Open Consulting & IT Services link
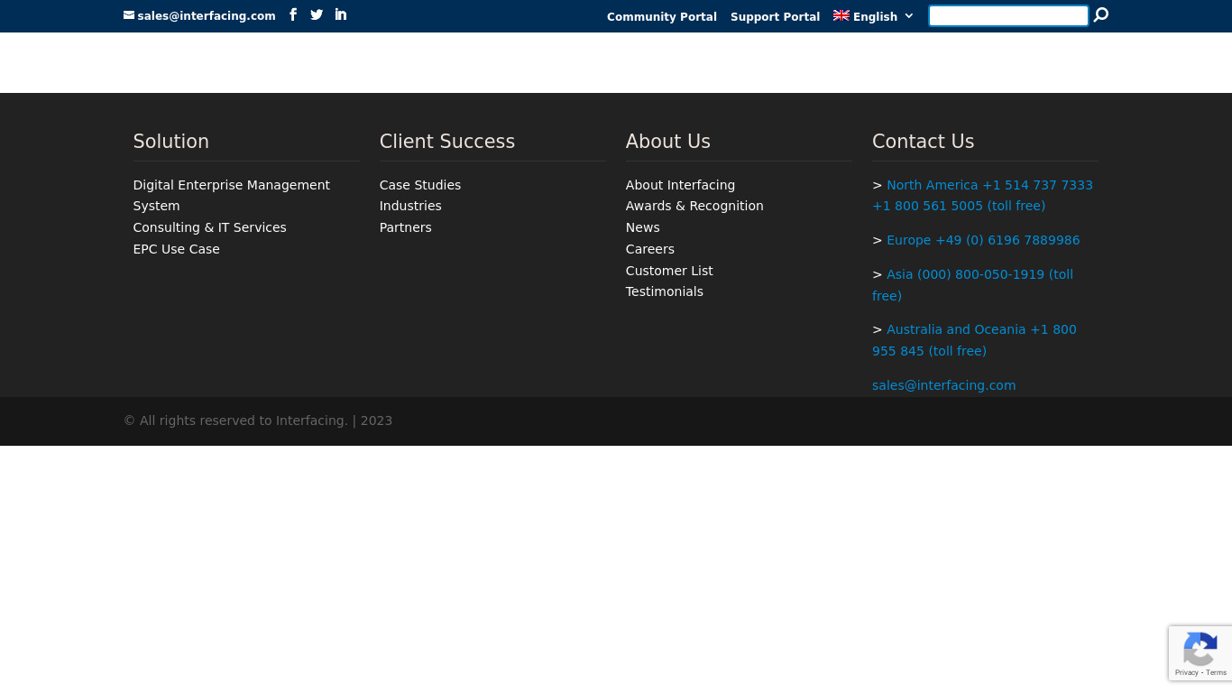The image size is (1232, 693). pos(209,227)
